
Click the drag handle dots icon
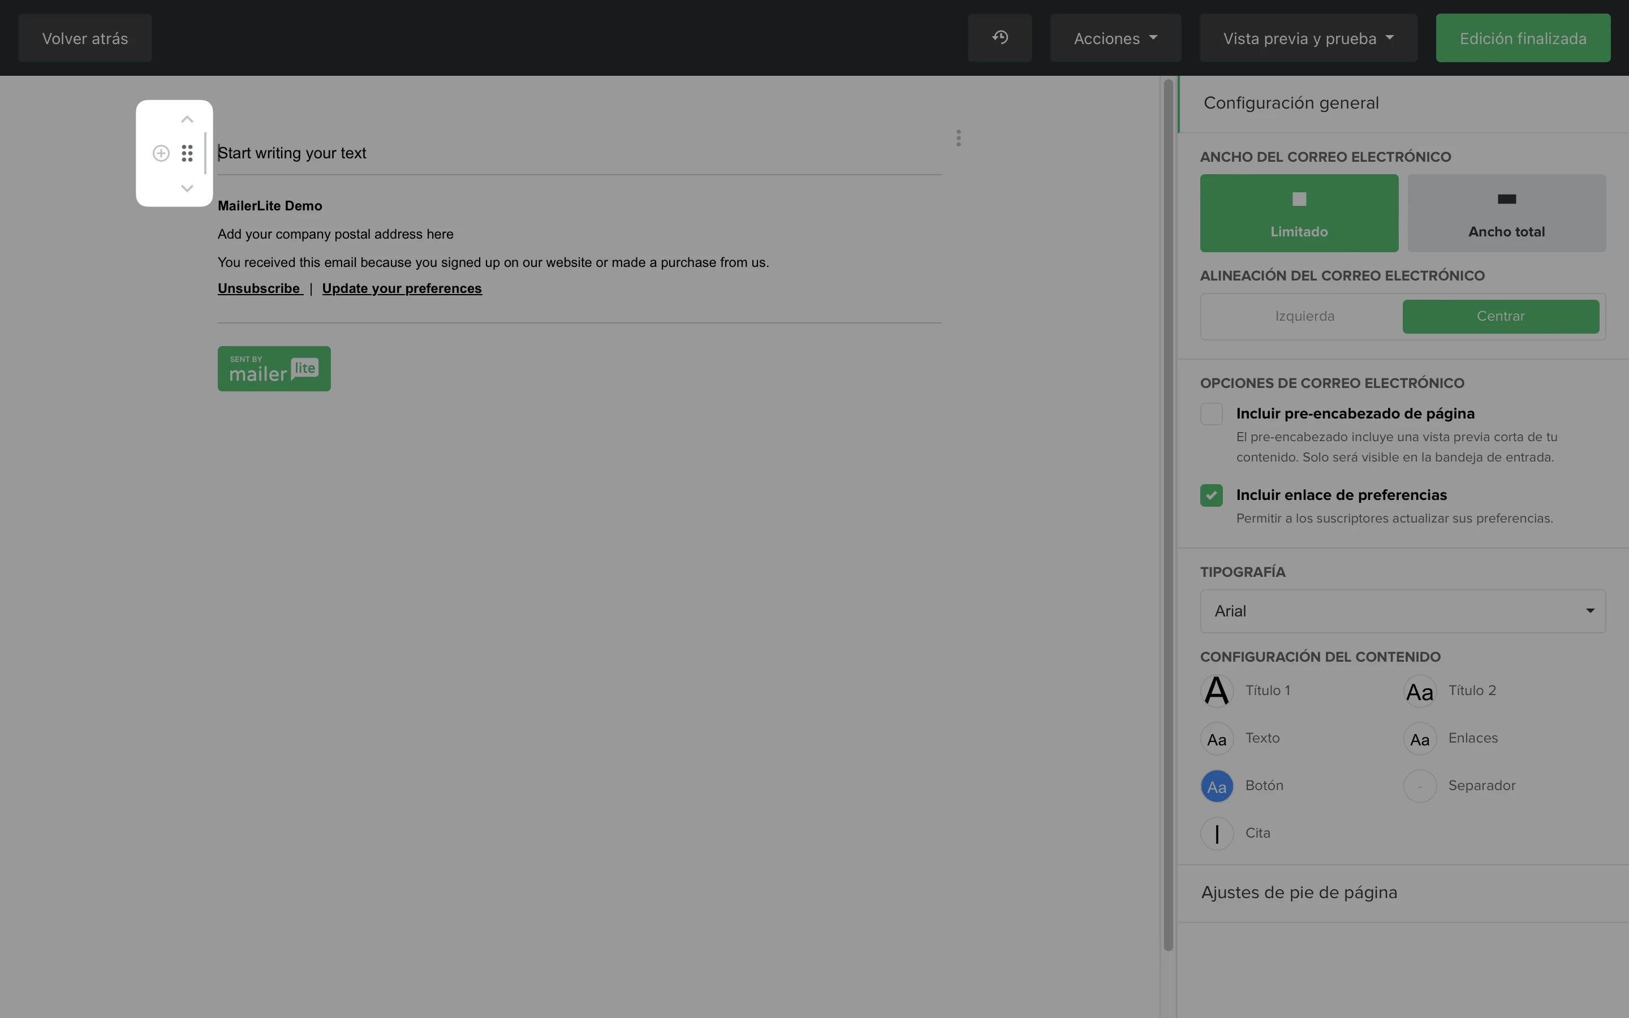pos(187,153)
